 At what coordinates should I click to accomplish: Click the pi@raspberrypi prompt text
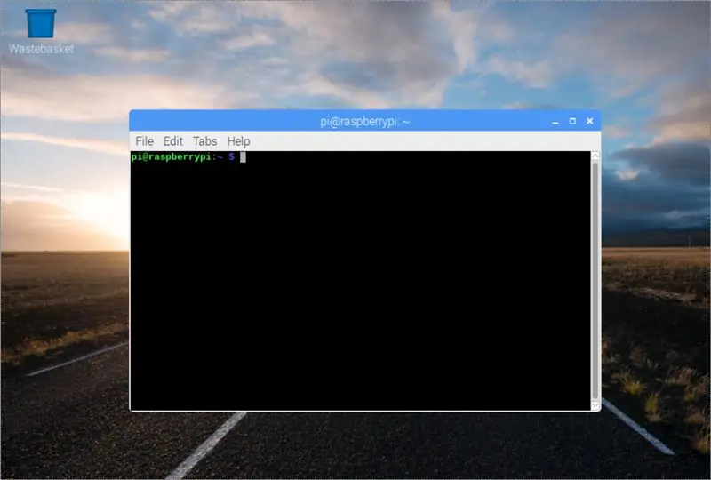(183, 157)
